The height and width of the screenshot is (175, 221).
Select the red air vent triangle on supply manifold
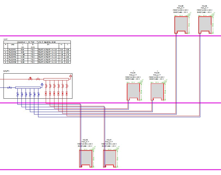pyautogui.click(x=70, y=76)
